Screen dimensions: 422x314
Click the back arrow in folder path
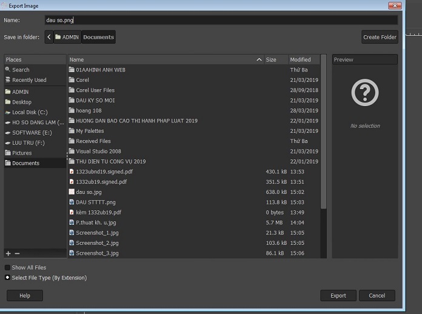49,37
